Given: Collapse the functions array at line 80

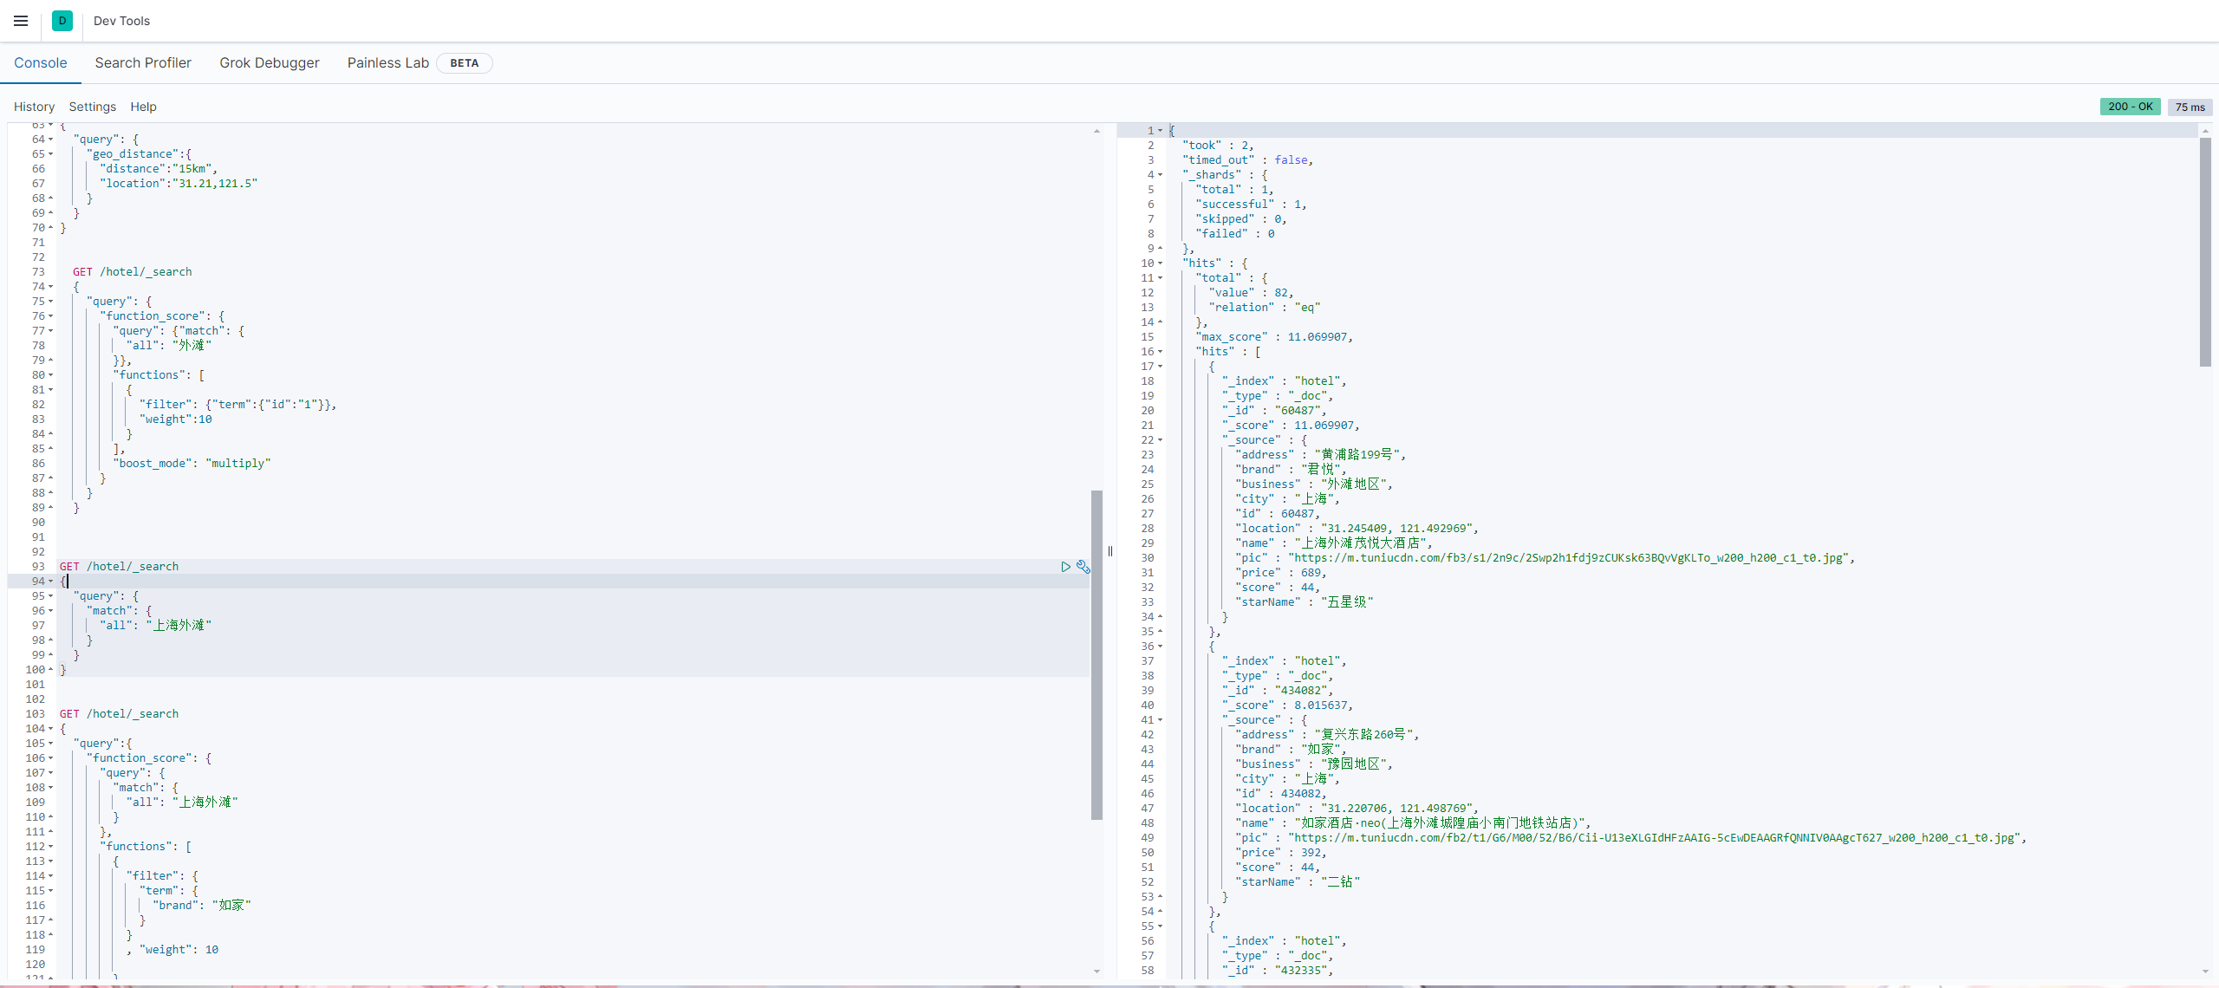Looking at the screenshot, I should [x=50, y=375].
